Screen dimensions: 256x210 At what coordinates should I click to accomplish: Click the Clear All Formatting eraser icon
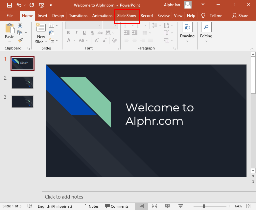[115, 40]
